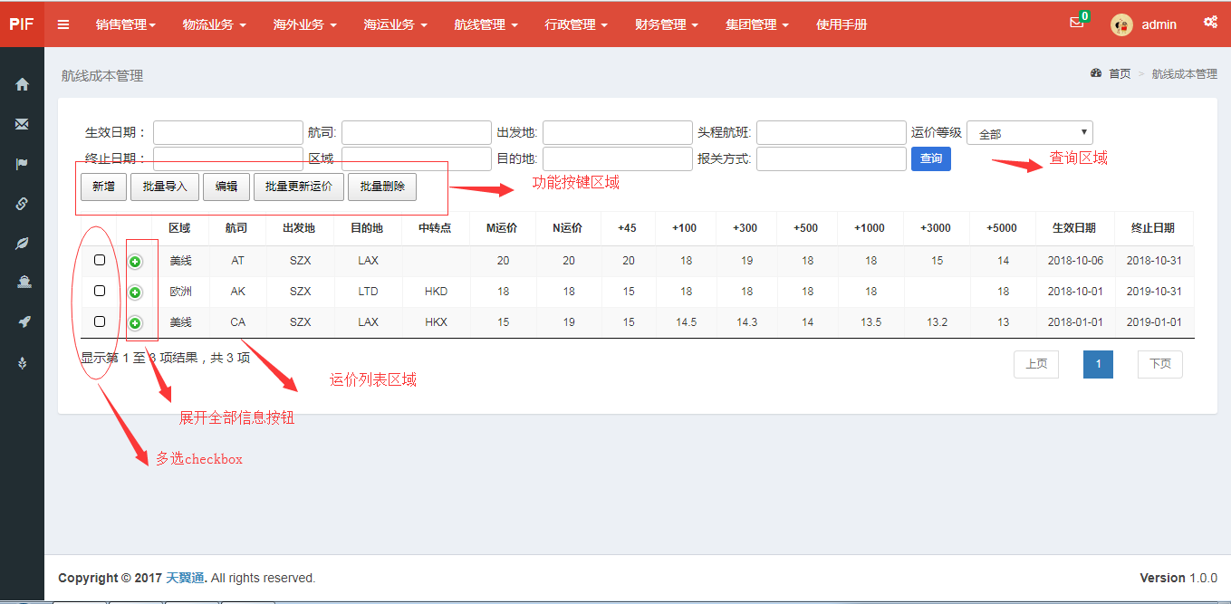This screenshot has height=604, width=1231.
Task: Click the HKX transit cell
Action: (436, 322)
